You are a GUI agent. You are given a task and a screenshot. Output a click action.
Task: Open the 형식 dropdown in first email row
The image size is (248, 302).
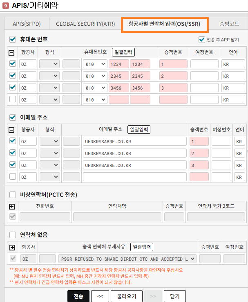pos(49,141)
